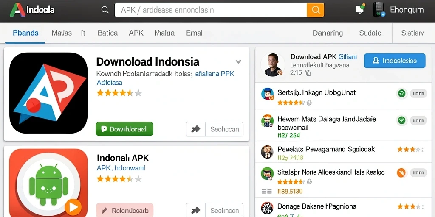Click the green shield icon in Hewem Mats row
The width and height of the screenshot is (435, 217).
[x=402, y=120]
